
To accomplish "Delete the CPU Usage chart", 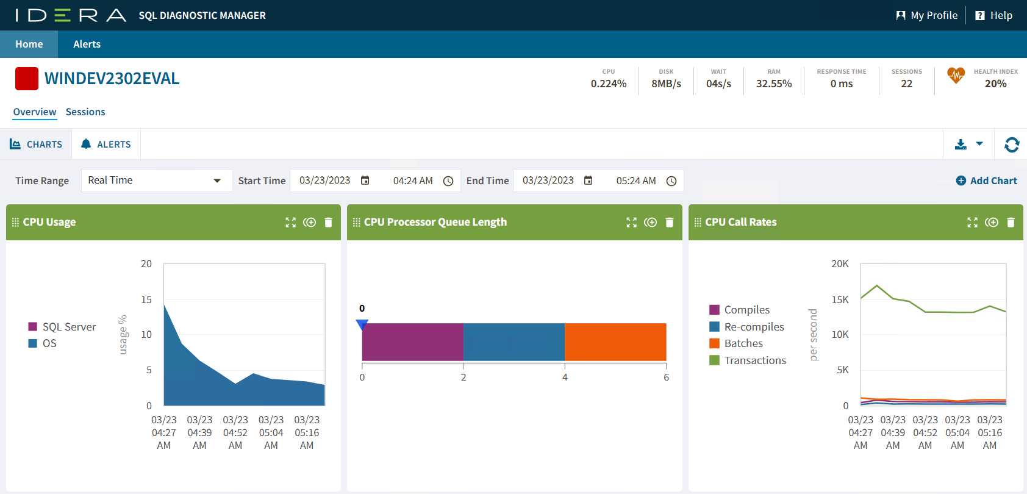I will click(329, 223).
